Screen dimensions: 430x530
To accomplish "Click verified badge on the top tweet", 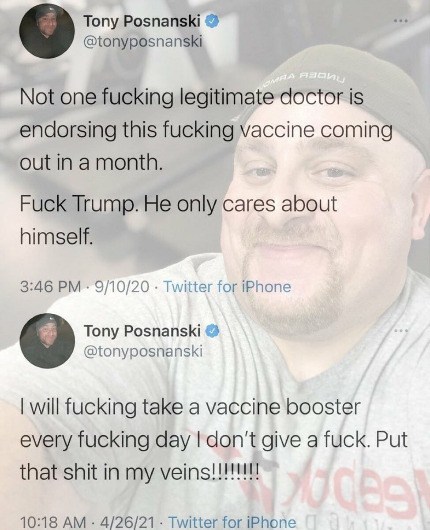I will pyautogui.click(x=208, y=20).
